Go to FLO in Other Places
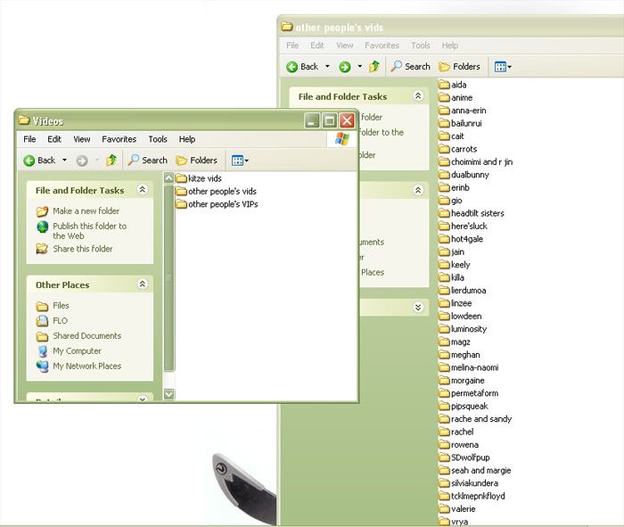 [x=60, y=321]
